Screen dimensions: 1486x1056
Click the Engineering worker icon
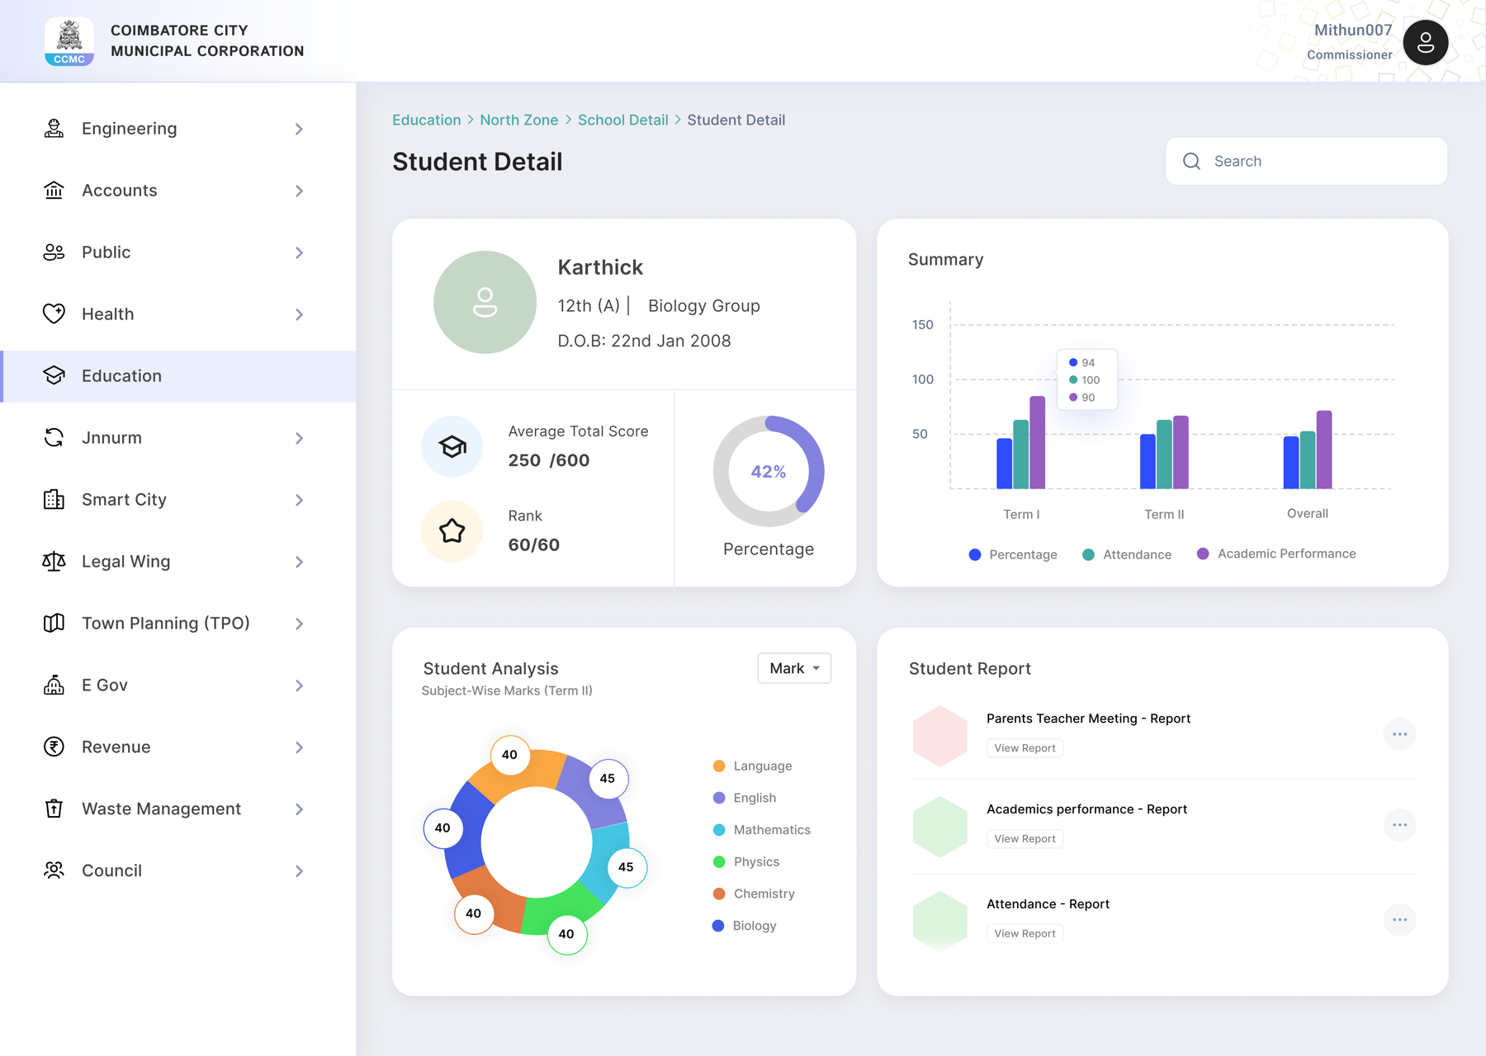pos(54,129)
